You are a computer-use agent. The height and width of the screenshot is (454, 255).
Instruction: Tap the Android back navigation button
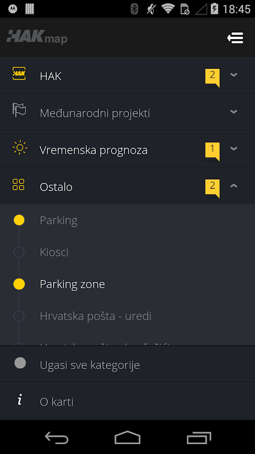[x=56, y=437]
